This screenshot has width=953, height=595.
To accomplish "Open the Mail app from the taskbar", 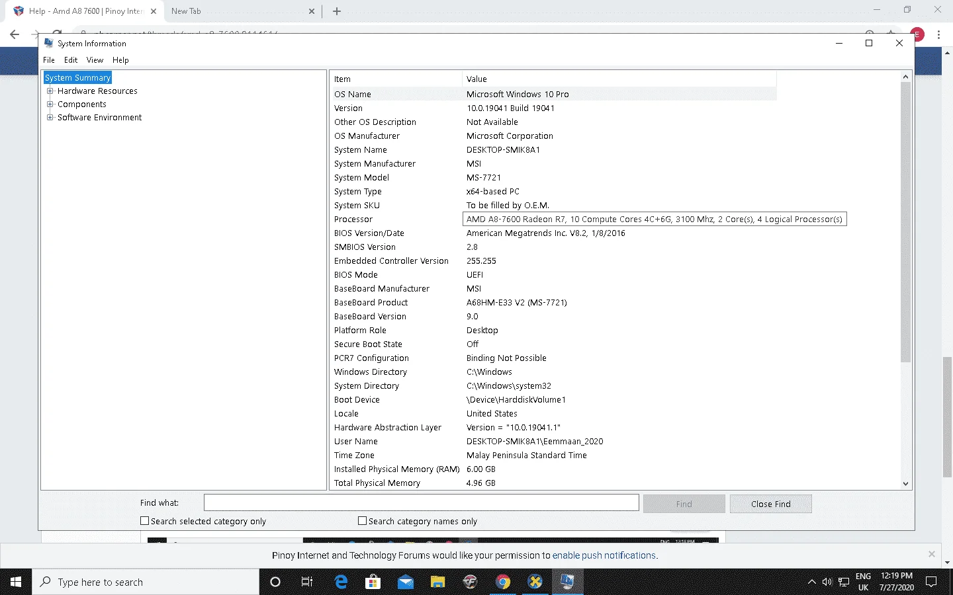I will 406,582.
